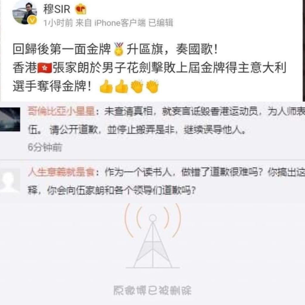
Task: Tap the last clapping hands emoji
Action: pos(152,86)
